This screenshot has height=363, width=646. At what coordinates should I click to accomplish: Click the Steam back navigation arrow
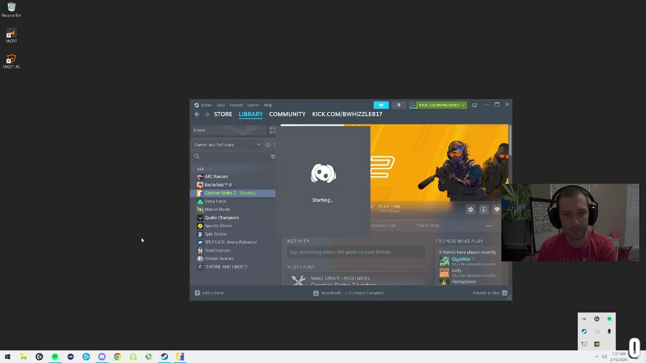(x=197, y=114)
